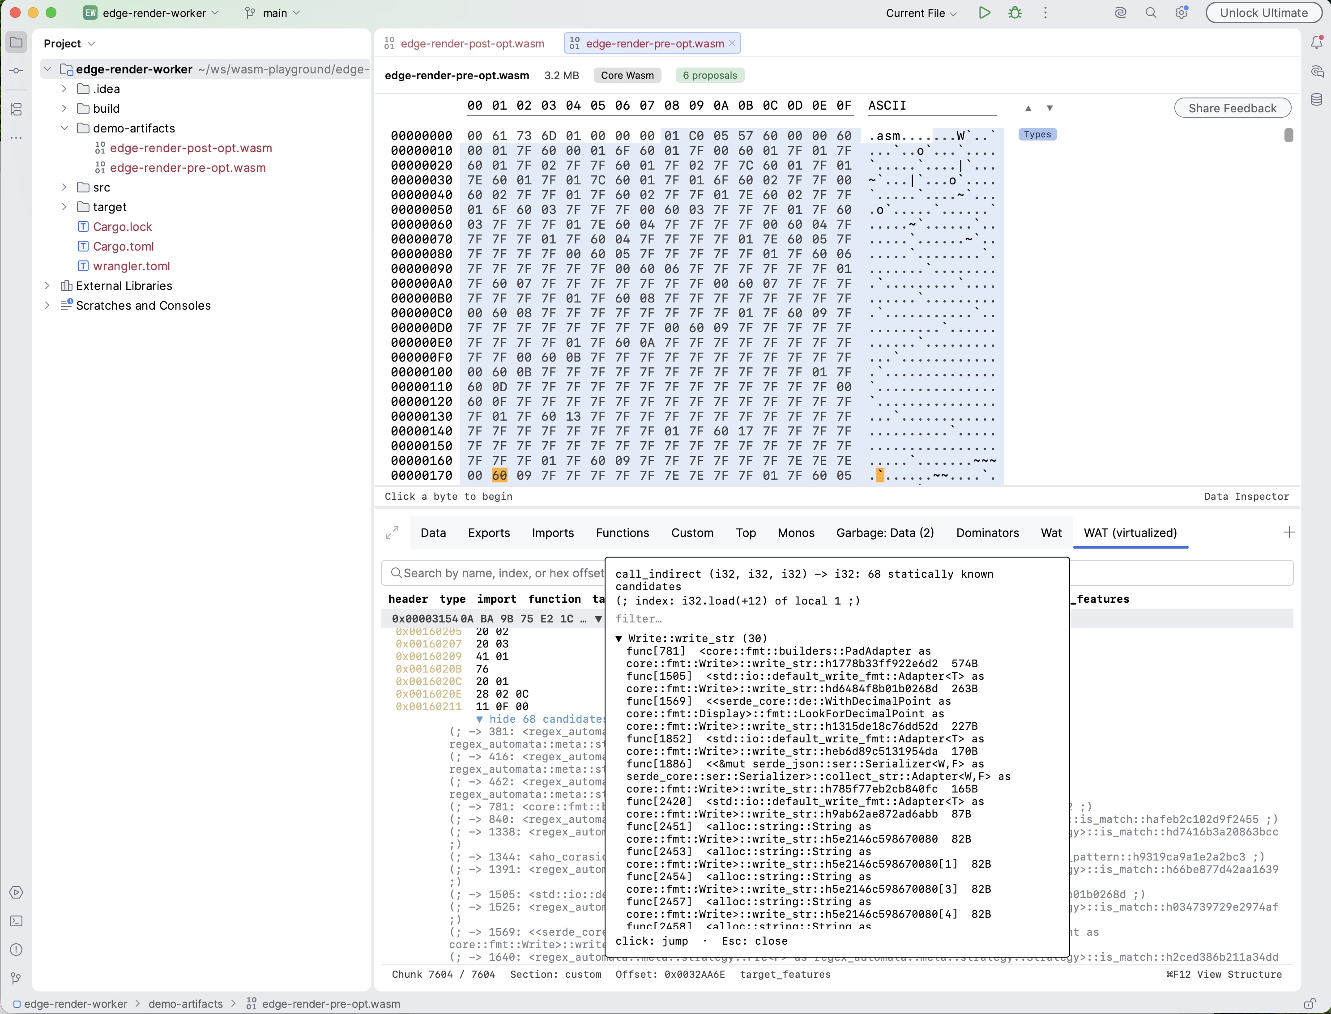The image size is (1331, 1014).
Task: Open the Terminal tool window
Action: pos(16,921)
